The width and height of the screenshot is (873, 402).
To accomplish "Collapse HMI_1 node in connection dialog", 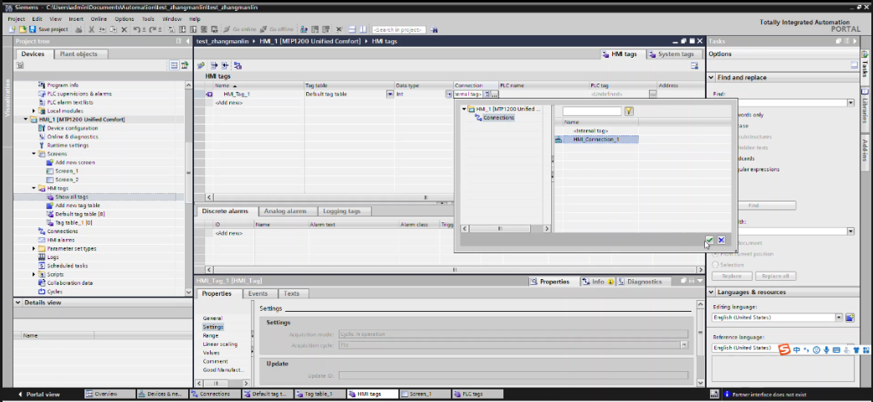I will pos(464,109).
